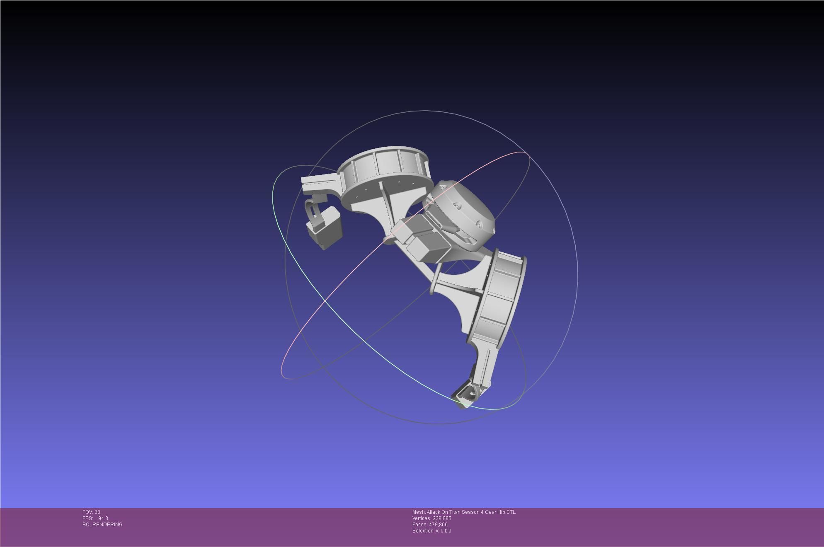The height and width of the screenshot is (547, 824).
Task: Click the Mesh: Attack On Titan filename text
Action: coord(464,512)
